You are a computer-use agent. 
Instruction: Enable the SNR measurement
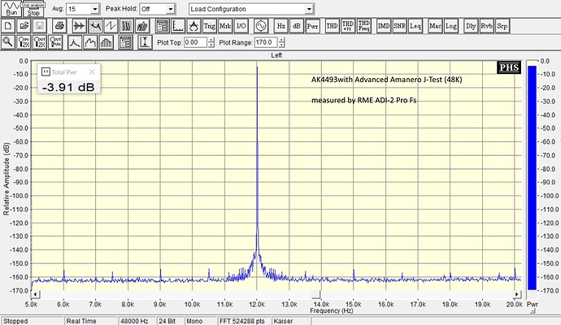[x=399, y=26]
